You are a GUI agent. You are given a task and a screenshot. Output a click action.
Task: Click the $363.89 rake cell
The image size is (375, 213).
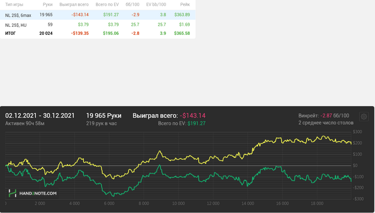click(x=182, y=14)
